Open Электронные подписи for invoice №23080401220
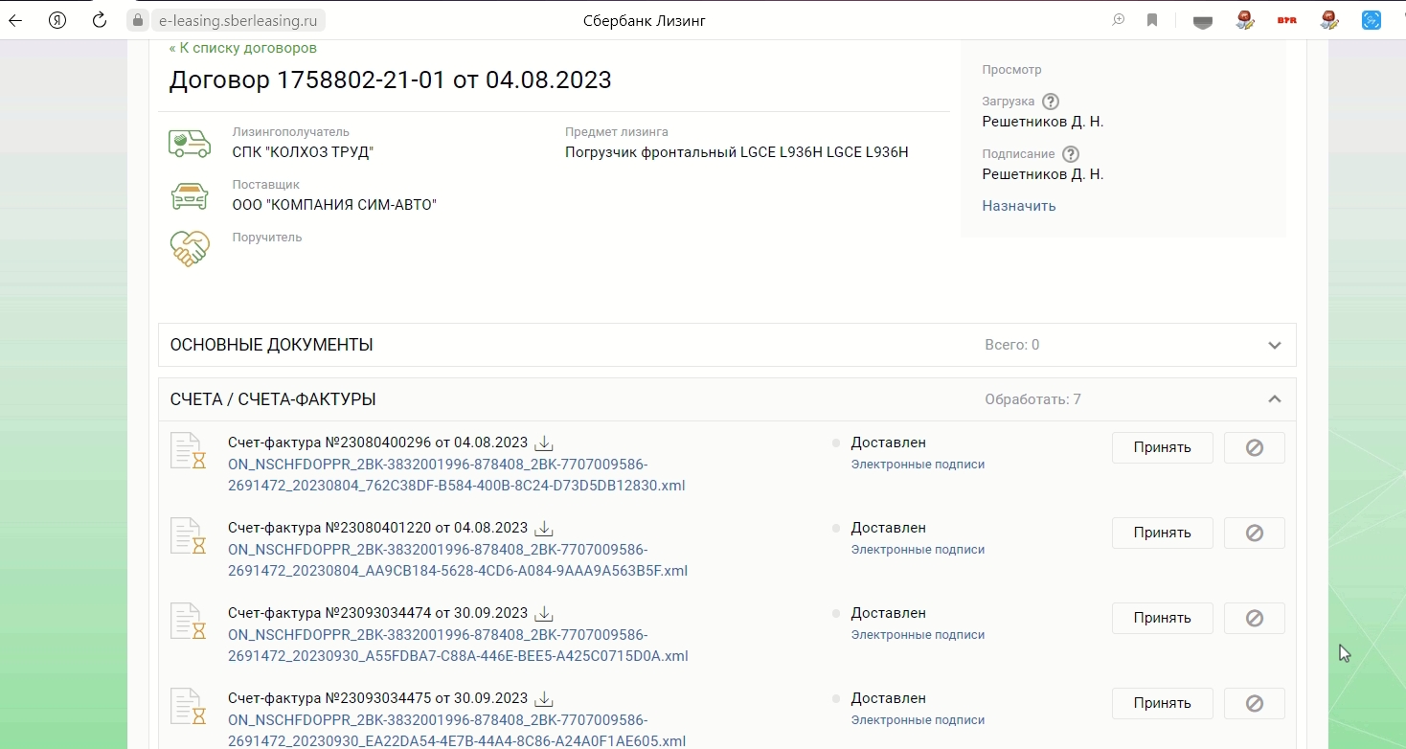The height and width of the screenshot is (749, 1406). tap(917, 550)
